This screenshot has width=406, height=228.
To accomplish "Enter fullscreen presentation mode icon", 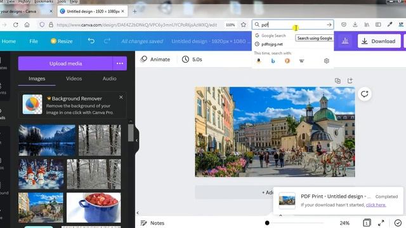I will tap(381, 223).
